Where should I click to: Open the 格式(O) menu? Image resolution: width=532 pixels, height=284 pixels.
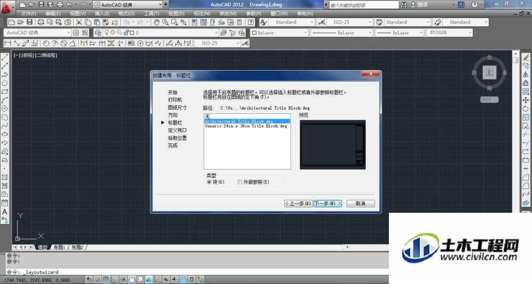click(x=126, y=14)
